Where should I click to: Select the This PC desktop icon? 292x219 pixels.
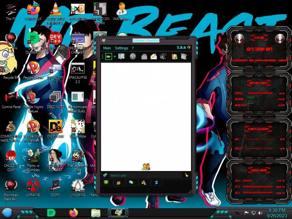pyautogui.click(x=11, y=12)
